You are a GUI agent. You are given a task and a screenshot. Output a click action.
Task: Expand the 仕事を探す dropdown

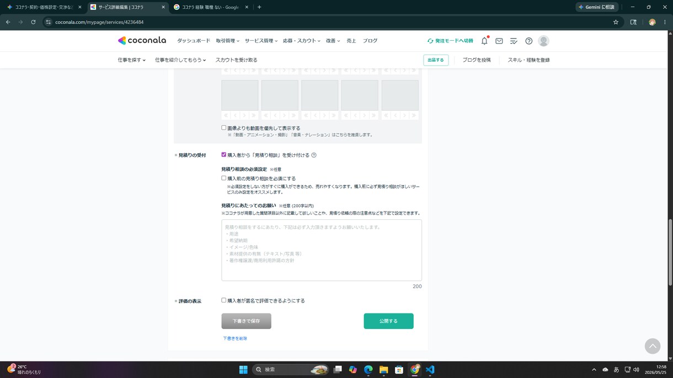131,60
